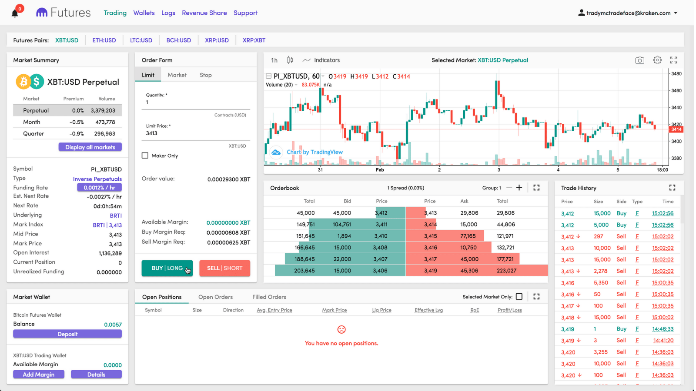The width and height of the screenshot is (696, 391).
Task: Select the XBT:USD futures pair
Action: click(67, 40)
